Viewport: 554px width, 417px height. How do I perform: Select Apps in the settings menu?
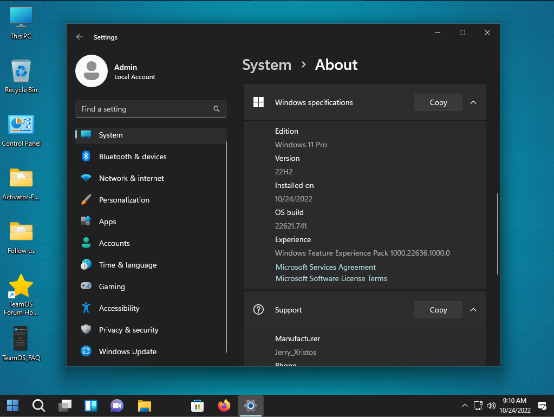pyautogui.click(x=107, y=221)
